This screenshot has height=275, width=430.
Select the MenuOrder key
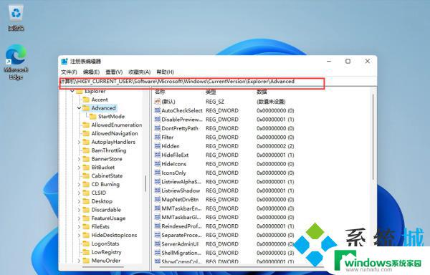[x=106, y=261]
